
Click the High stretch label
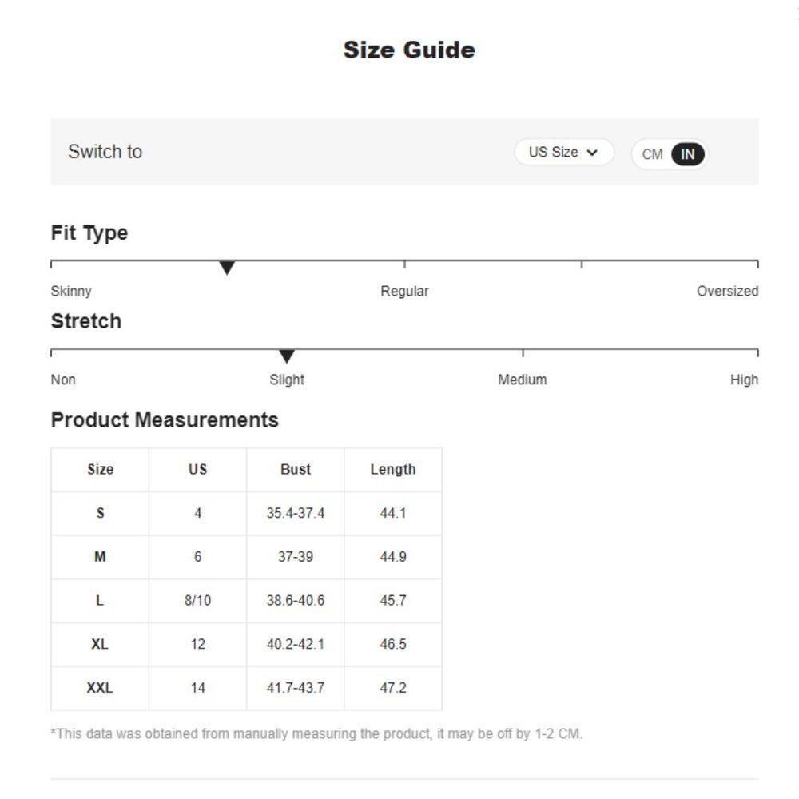744,380
